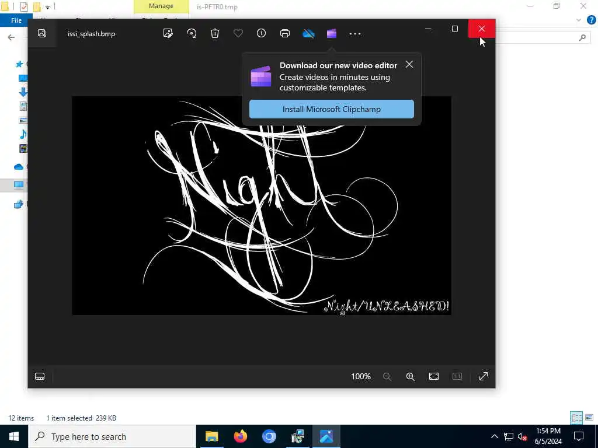Maximize the Photos window

(454, 29)
